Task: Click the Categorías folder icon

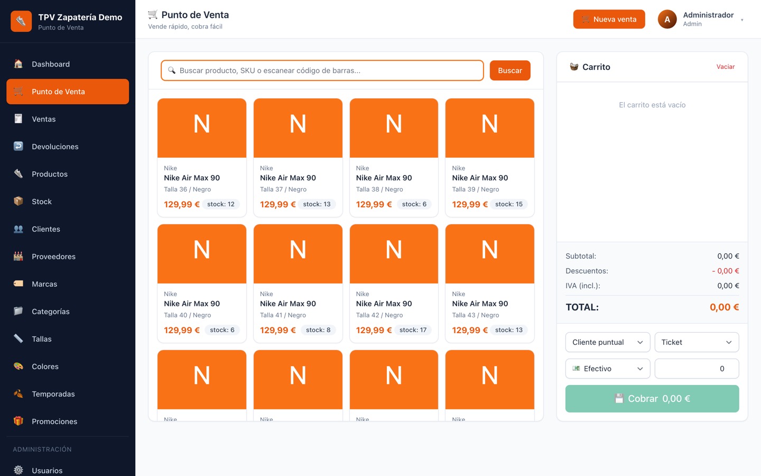Action: click(18, 312)
